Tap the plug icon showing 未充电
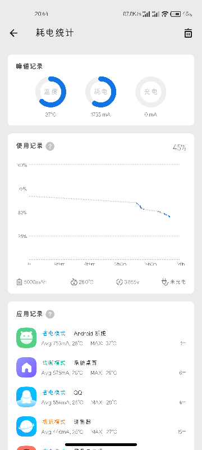The image size is (202, 450). coord(165,282)
